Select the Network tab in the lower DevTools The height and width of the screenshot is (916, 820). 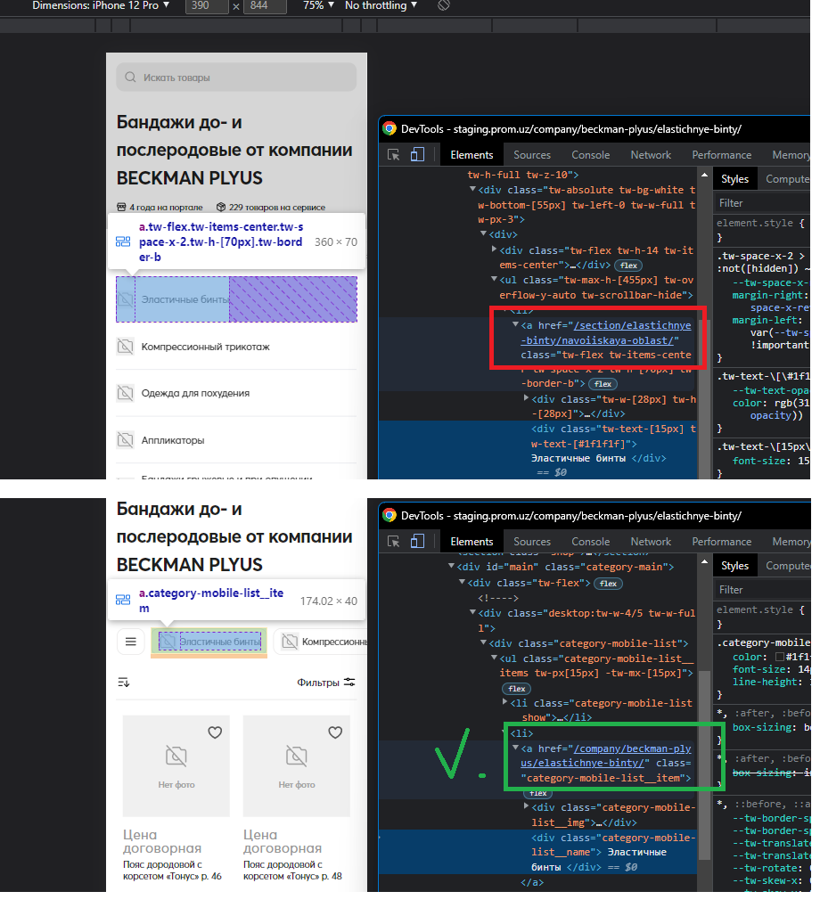point(651,542)
